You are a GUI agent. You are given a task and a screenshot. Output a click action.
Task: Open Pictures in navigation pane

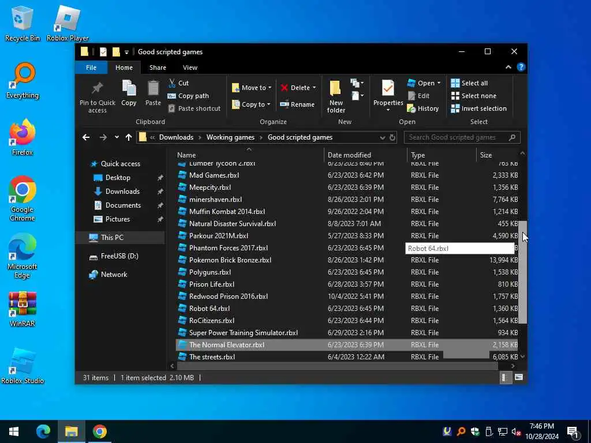(x=117, y=219)
